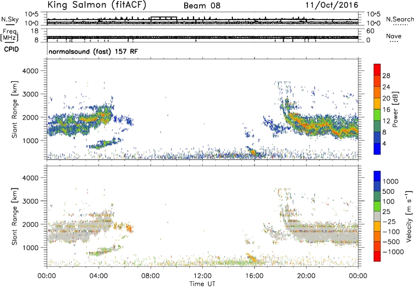Click "Slant Range [km]" label of velocity panel
The width and height of the screenshot is (414, 287).
pyautogui.click(x=14, y=217)
